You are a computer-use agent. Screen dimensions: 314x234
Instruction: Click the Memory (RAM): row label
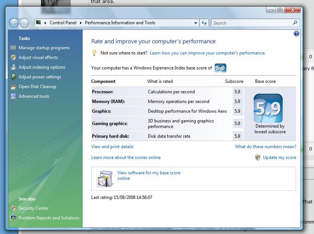[108, 102]
